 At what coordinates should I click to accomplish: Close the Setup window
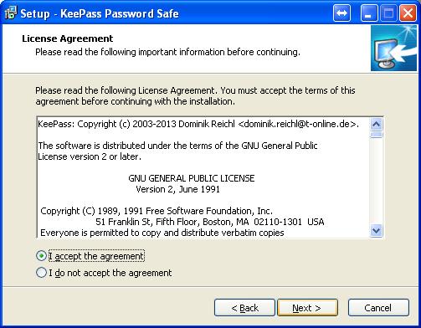pyautogui.click(x=408, y=13)
